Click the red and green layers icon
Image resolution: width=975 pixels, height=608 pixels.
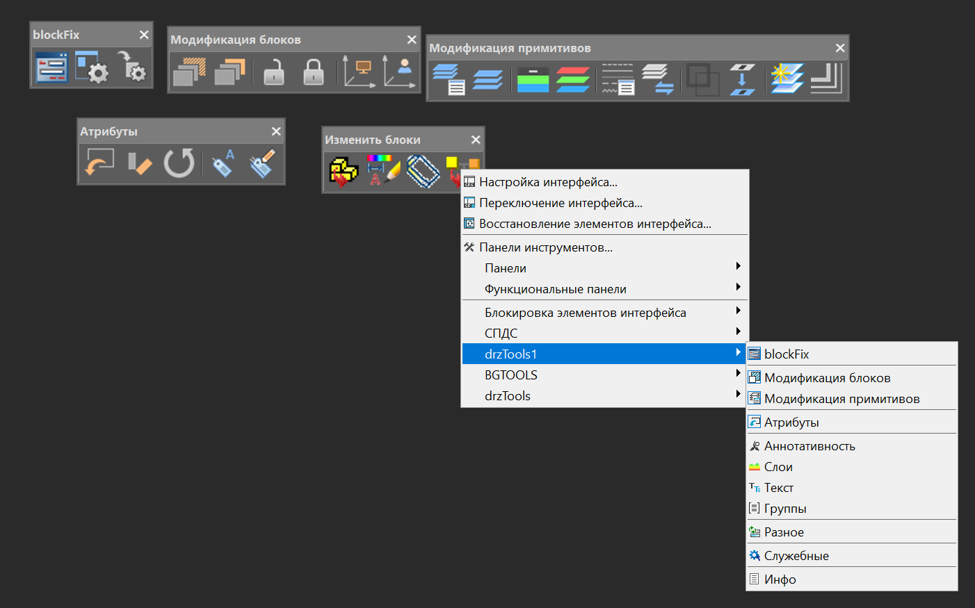573,79
